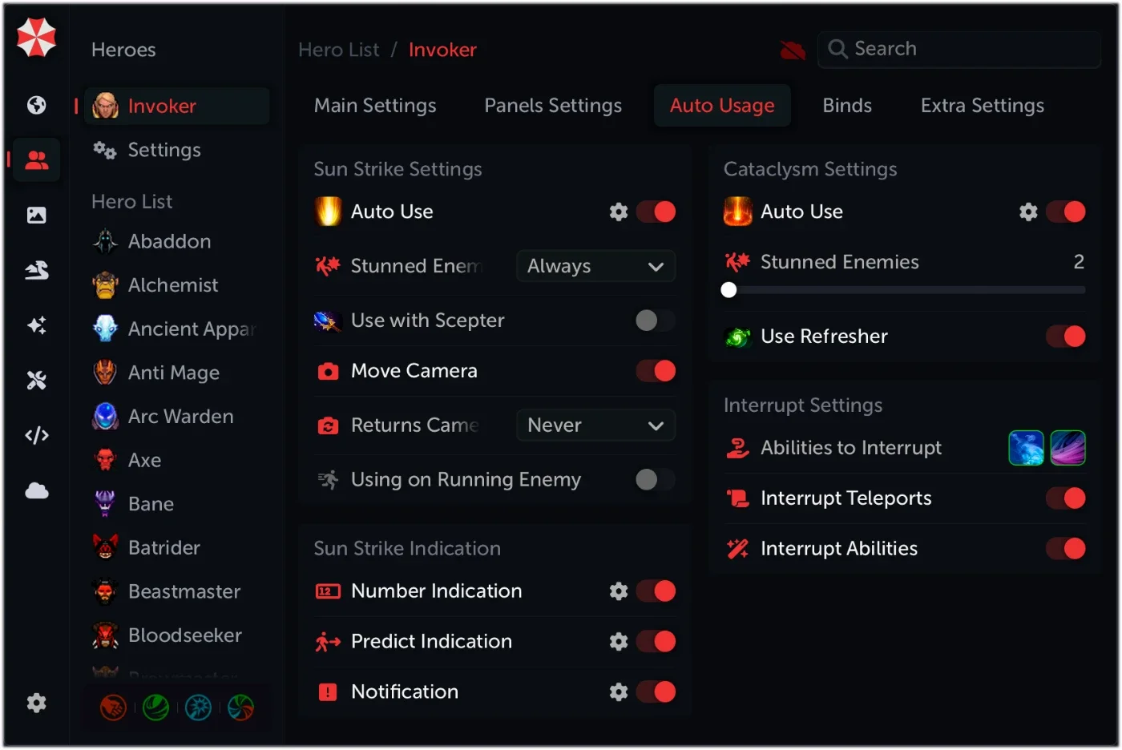This screenshot has height=750, width=1122.
Task: Click the globe icon in left sidebar
Action: [x=36, y=105]
